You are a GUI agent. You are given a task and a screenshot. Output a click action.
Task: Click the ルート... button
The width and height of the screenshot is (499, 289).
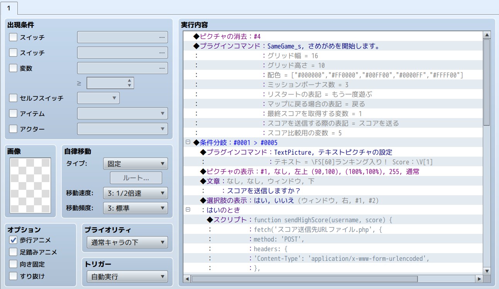[x=136, y=178]
